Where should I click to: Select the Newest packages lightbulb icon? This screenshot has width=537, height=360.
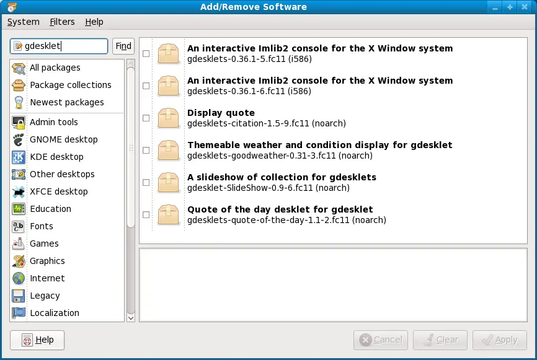click(19, 102)
